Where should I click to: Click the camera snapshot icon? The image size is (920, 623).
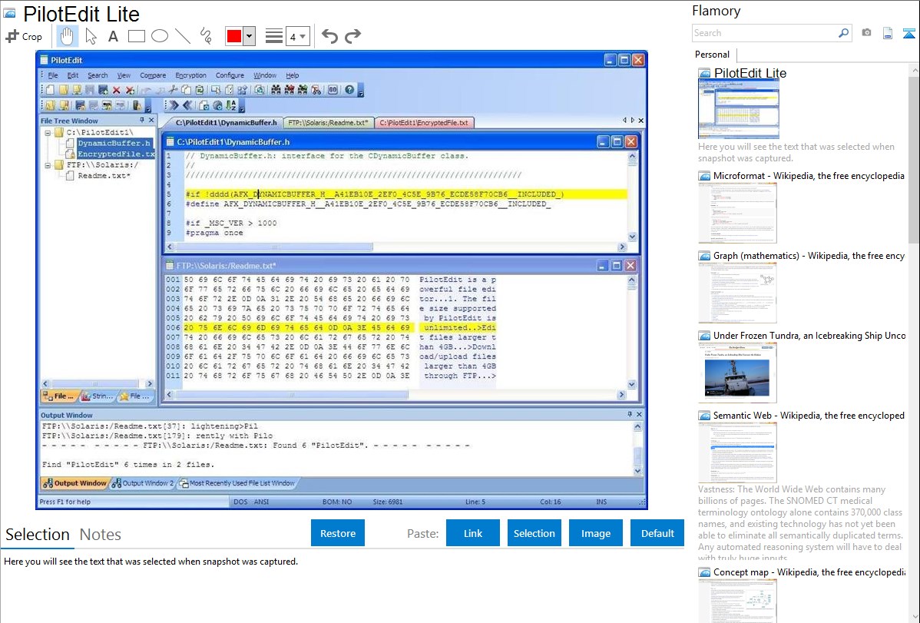click(x=866, y=33)
